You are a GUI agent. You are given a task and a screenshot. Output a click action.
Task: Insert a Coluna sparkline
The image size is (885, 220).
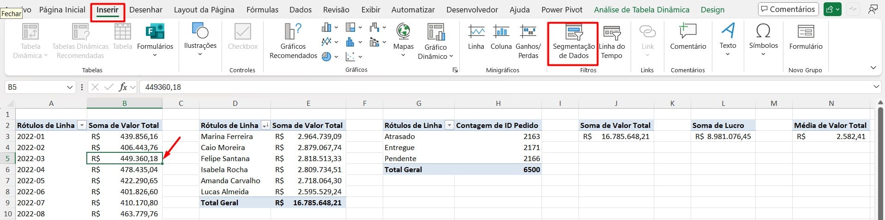501,32
